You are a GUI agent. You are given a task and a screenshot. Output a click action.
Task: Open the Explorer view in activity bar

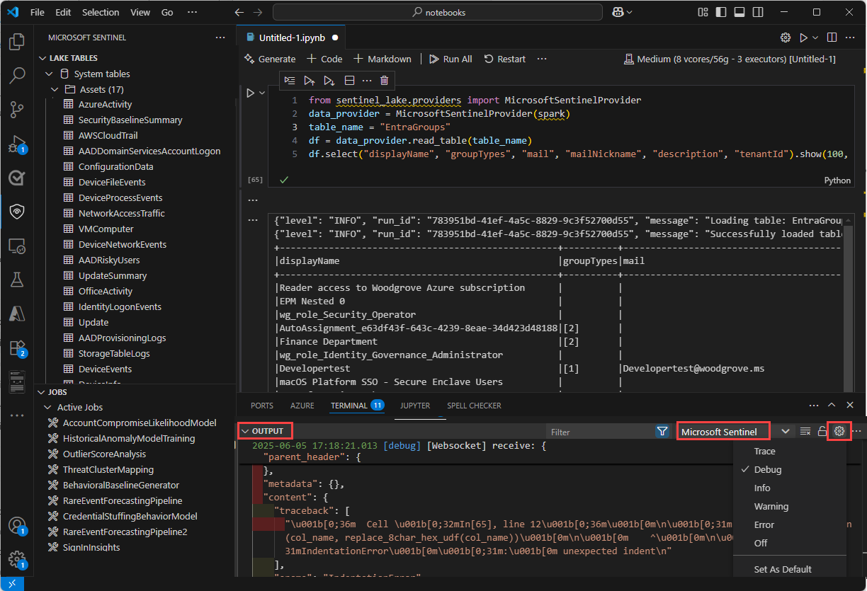coord(17,42)
